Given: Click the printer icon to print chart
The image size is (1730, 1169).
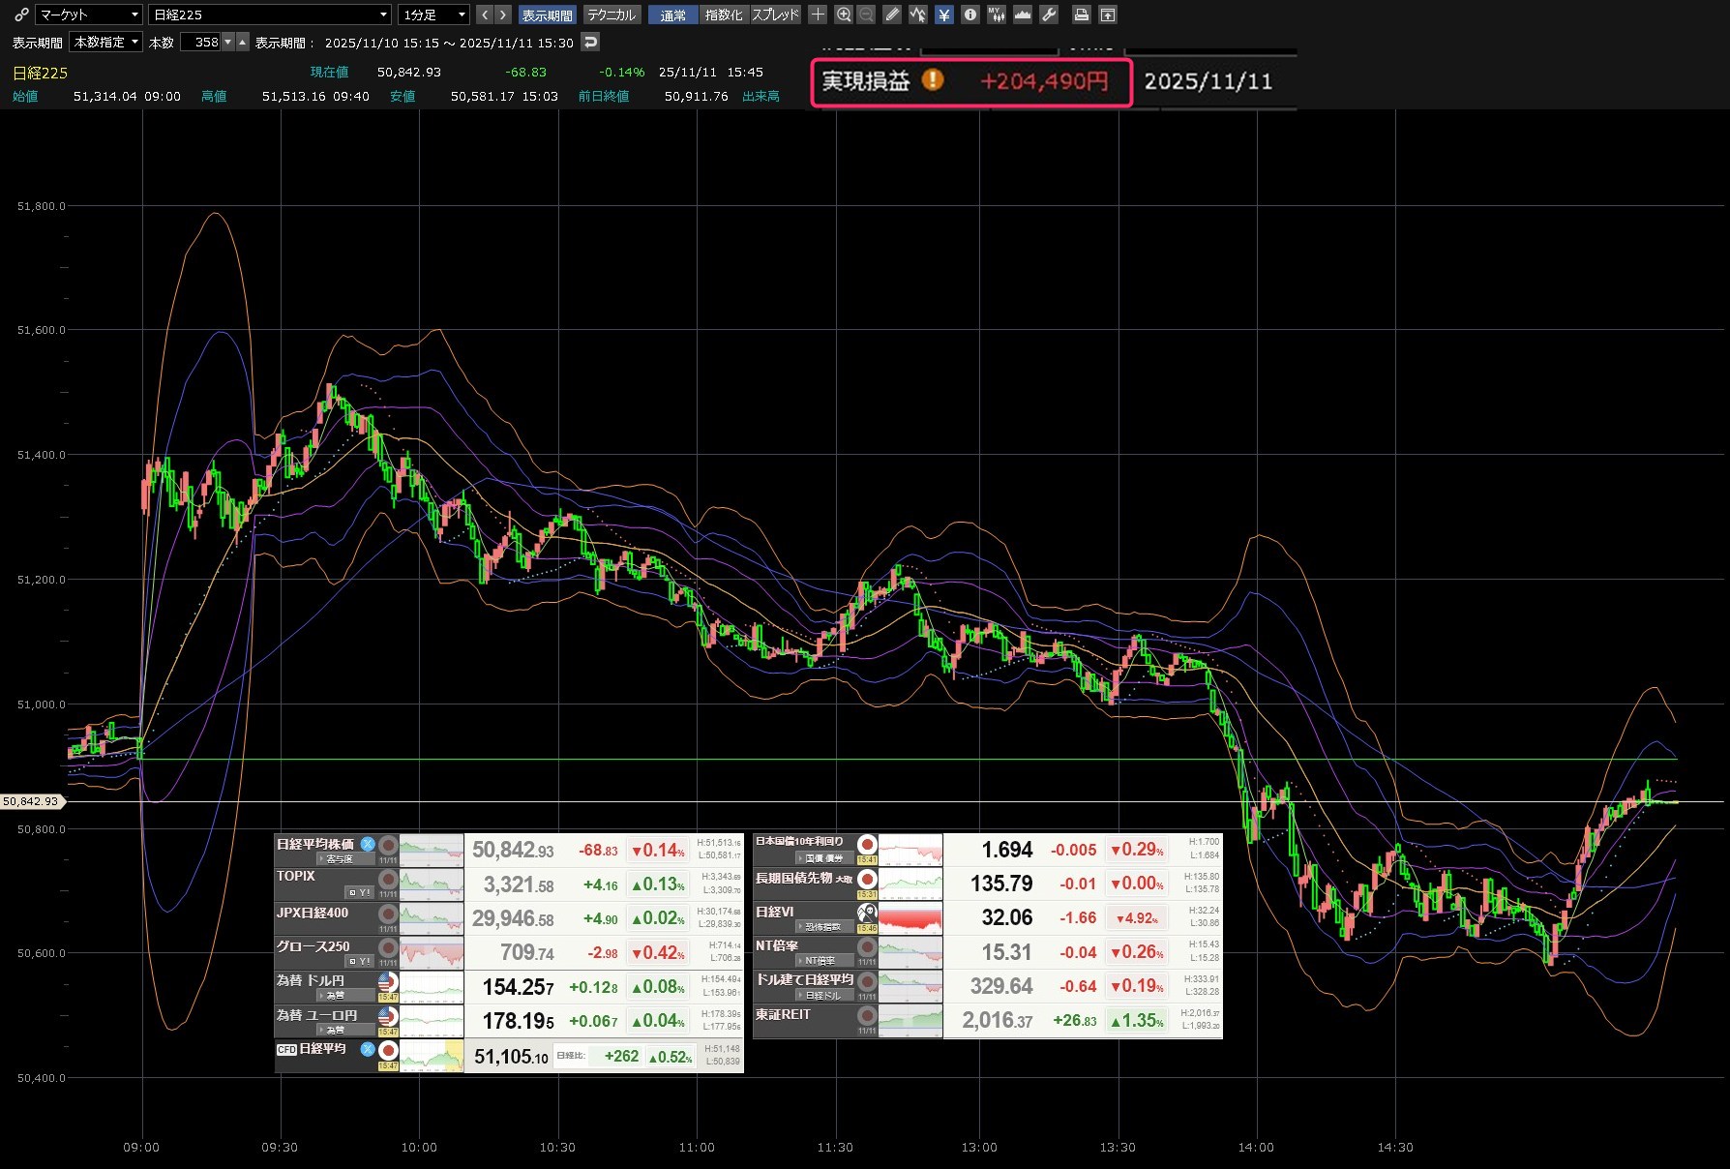Looking at the screenshot, I should [x=1082, y=15].
